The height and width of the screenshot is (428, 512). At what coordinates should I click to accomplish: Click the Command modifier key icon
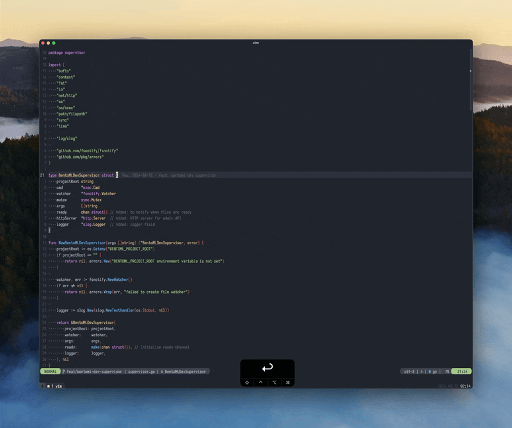pos(287,383)
